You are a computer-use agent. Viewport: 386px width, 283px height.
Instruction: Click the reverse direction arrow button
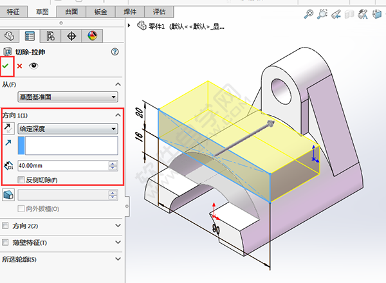[x=8, y=129]
